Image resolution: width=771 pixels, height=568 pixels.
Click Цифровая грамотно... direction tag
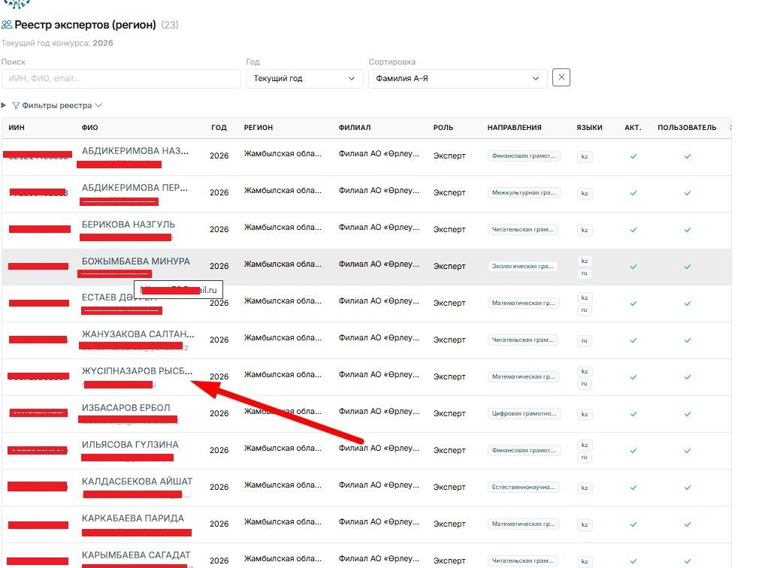(x=525, y=413)
